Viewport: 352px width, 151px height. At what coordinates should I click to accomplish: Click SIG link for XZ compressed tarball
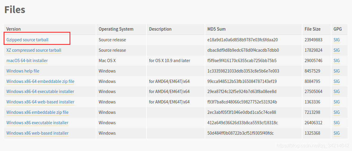click(336, 50)
